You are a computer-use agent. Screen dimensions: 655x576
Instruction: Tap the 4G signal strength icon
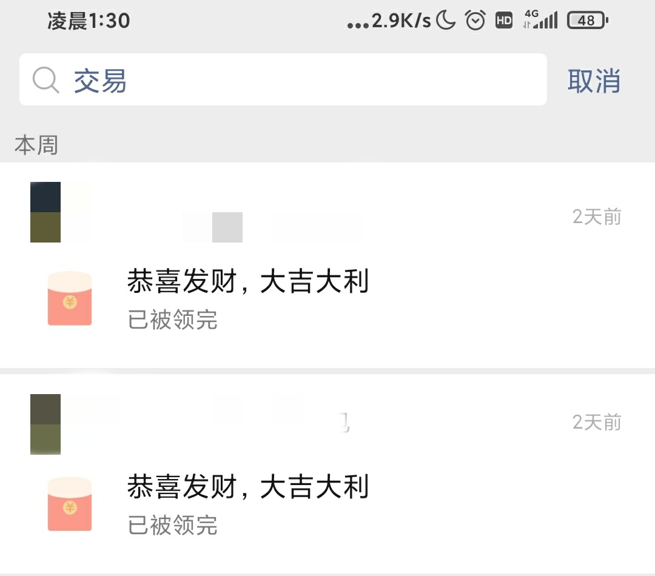(x=540, y=19)
